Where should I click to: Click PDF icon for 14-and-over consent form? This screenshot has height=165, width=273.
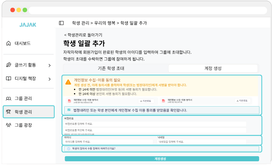(x=163, y=101)
